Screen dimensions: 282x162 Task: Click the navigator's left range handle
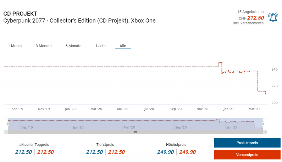[8, 124]
